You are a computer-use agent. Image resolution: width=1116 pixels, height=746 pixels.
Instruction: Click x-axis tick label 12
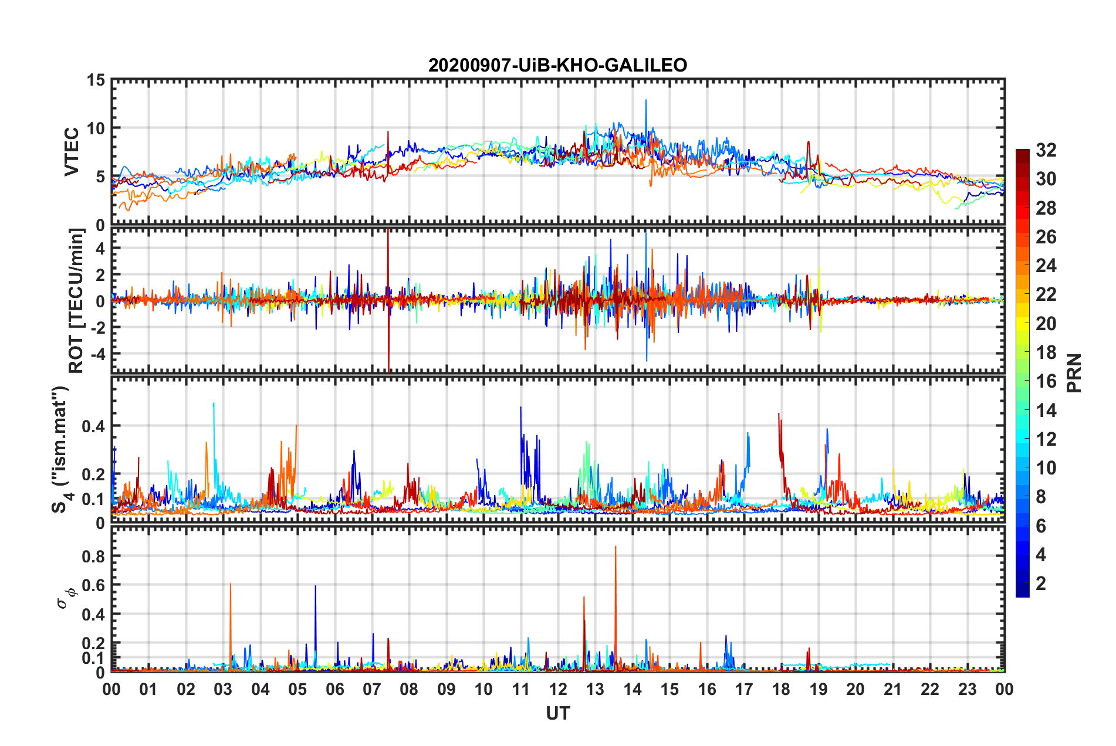(558, 689)
